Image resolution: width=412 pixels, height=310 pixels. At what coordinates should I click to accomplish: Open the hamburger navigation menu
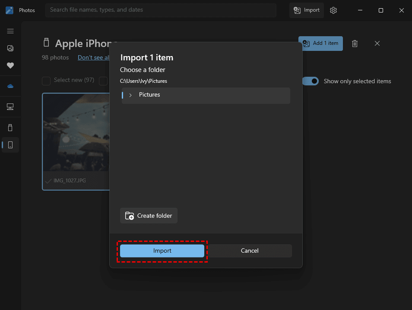point(10,31)
